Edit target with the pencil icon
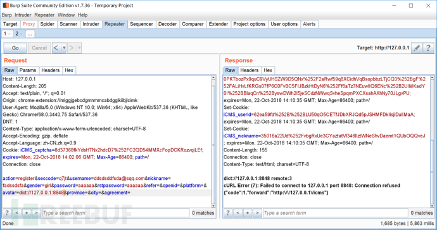The image size is (437, 230). [x=417, y=48]
